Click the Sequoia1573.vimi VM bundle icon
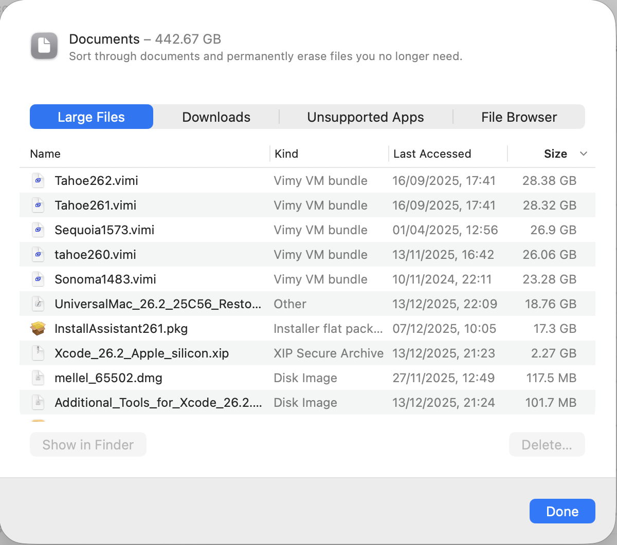This screenshot has height=545, width=617. (x=38, y=230)
